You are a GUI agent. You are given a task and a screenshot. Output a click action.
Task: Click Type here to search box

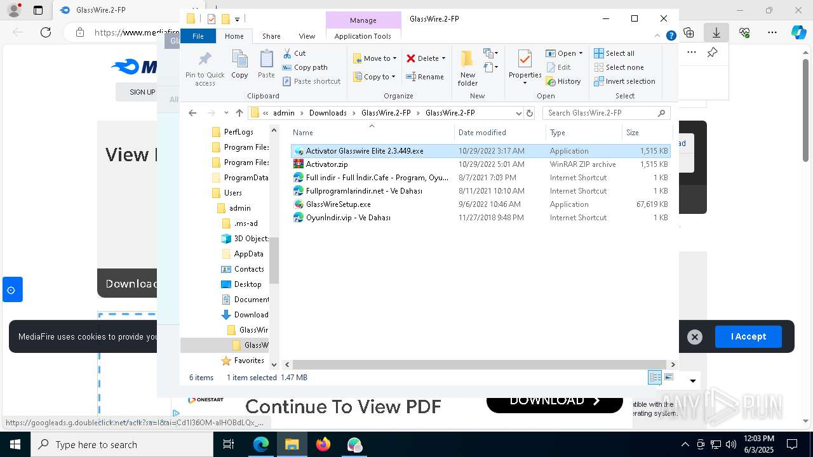pyautogui.click(x=122, y=444)
